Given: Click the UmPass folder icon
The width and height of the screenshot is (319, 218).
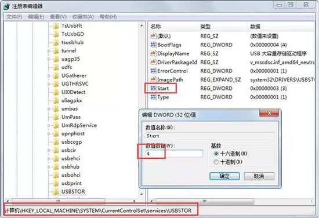Looking at the screenshot, I should click(56, 117).
